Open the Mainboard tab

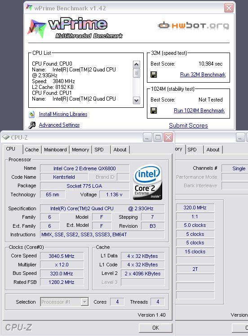[x=55, y=150]
